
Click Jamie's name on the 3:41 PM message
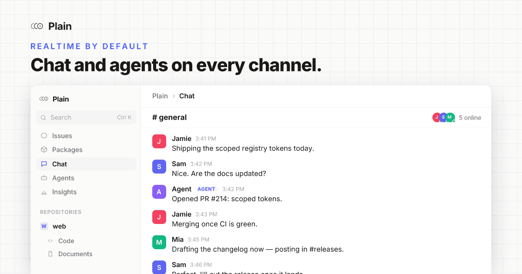181,139
